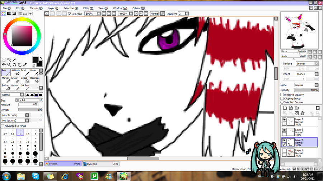Viewport: 323px width, 181px height.
Task: Hide Layer4 using its eye icon
Action: tap(284, 140)
